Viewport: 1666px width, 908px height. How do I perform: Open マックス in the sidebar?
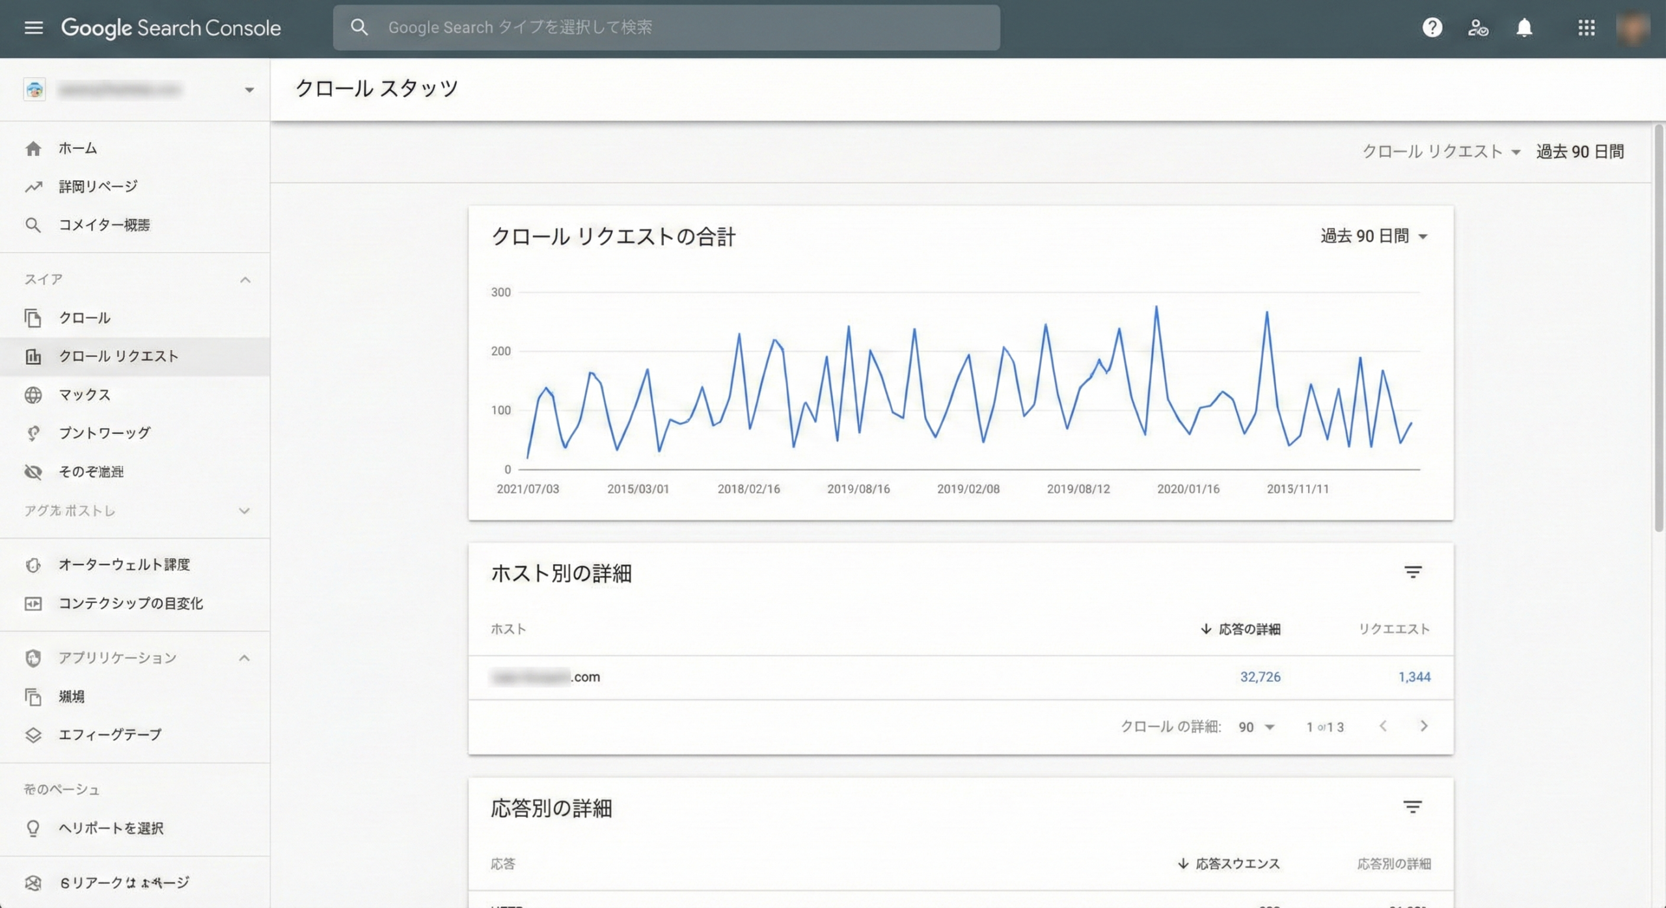(84, 395)
